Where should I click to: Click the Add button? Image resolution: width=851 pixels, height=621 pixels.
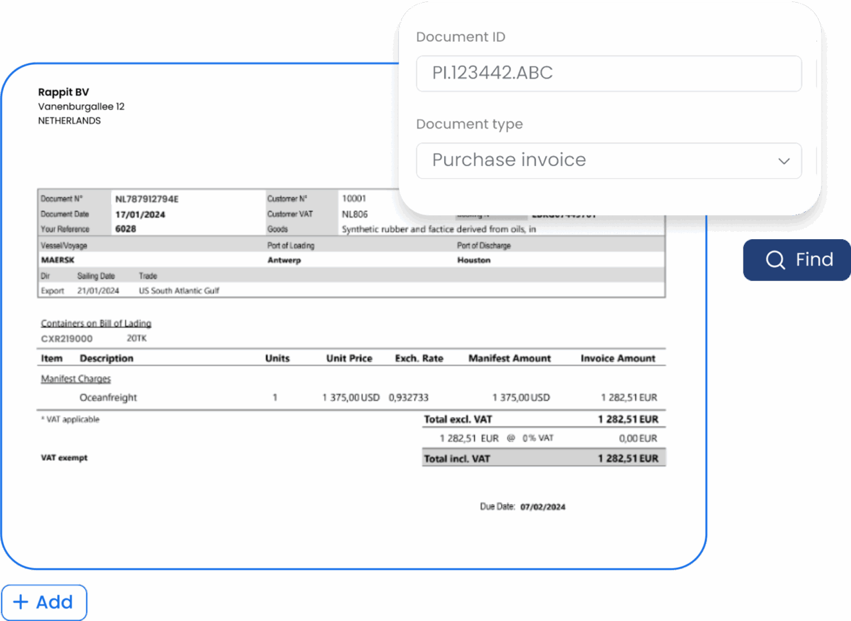[44, 602]
